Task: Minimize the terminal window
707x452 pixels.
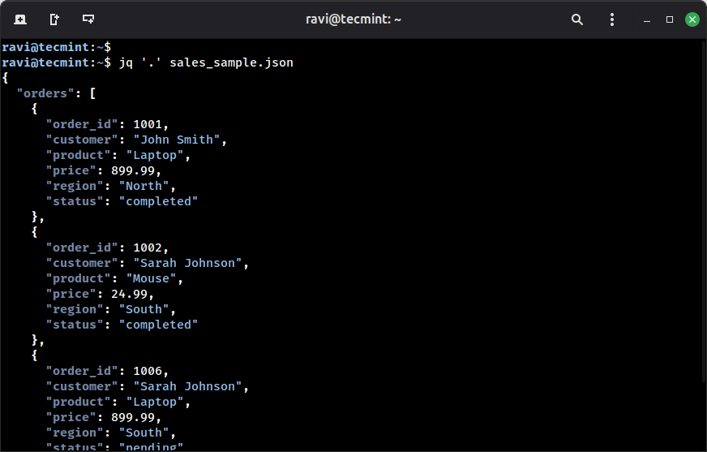Action: 646,19
